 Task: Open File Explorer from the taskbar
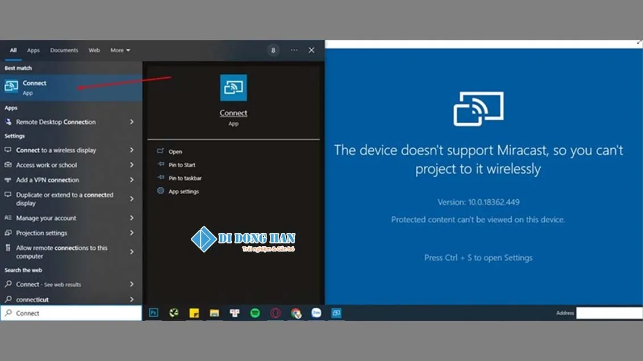pyautogui.click(x=215, y=312)
